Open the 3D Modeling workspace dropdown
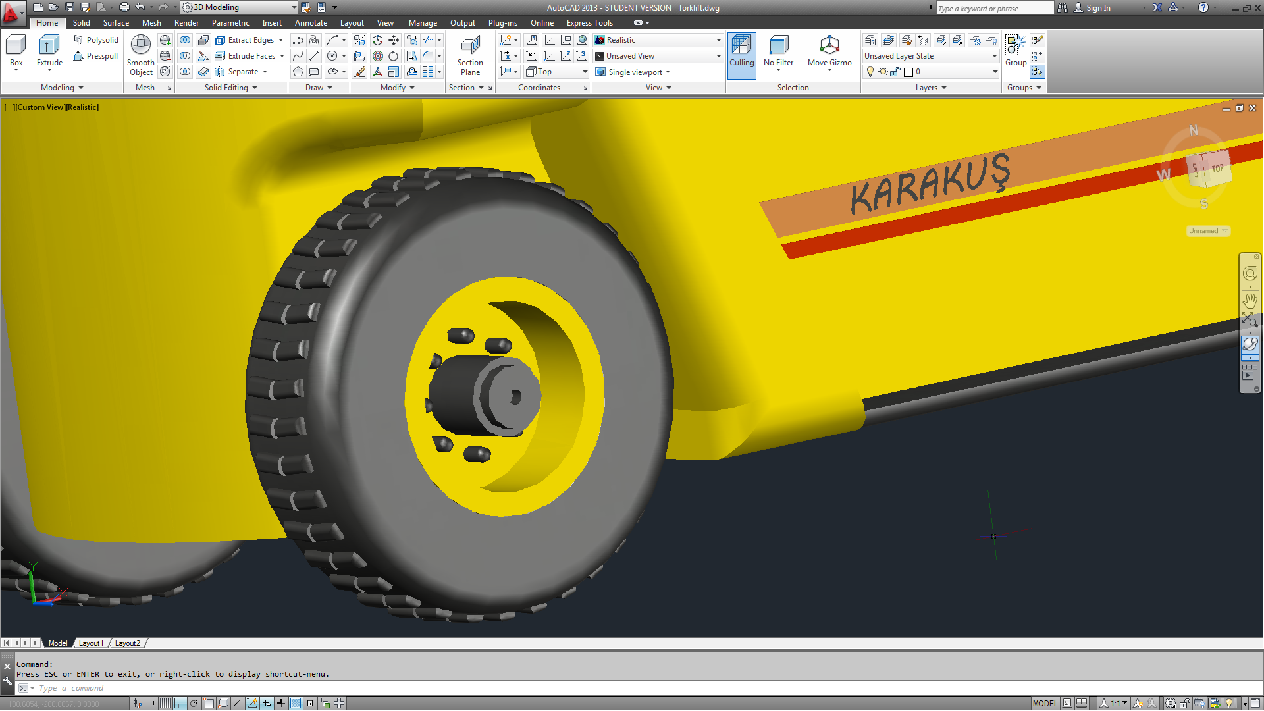 click(240, 7)
